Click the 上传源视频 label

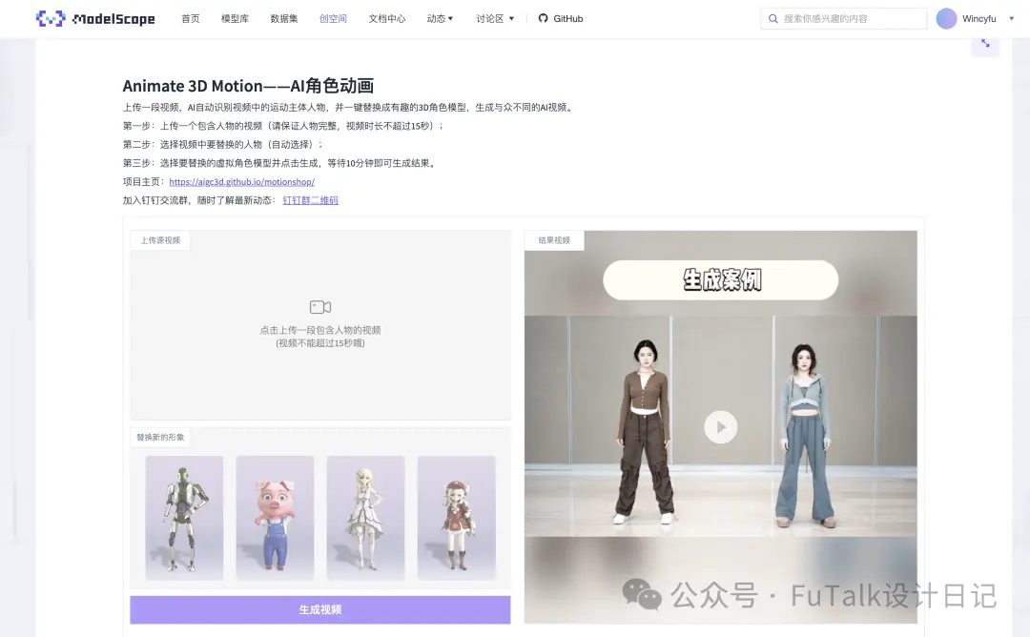(160, 240)
